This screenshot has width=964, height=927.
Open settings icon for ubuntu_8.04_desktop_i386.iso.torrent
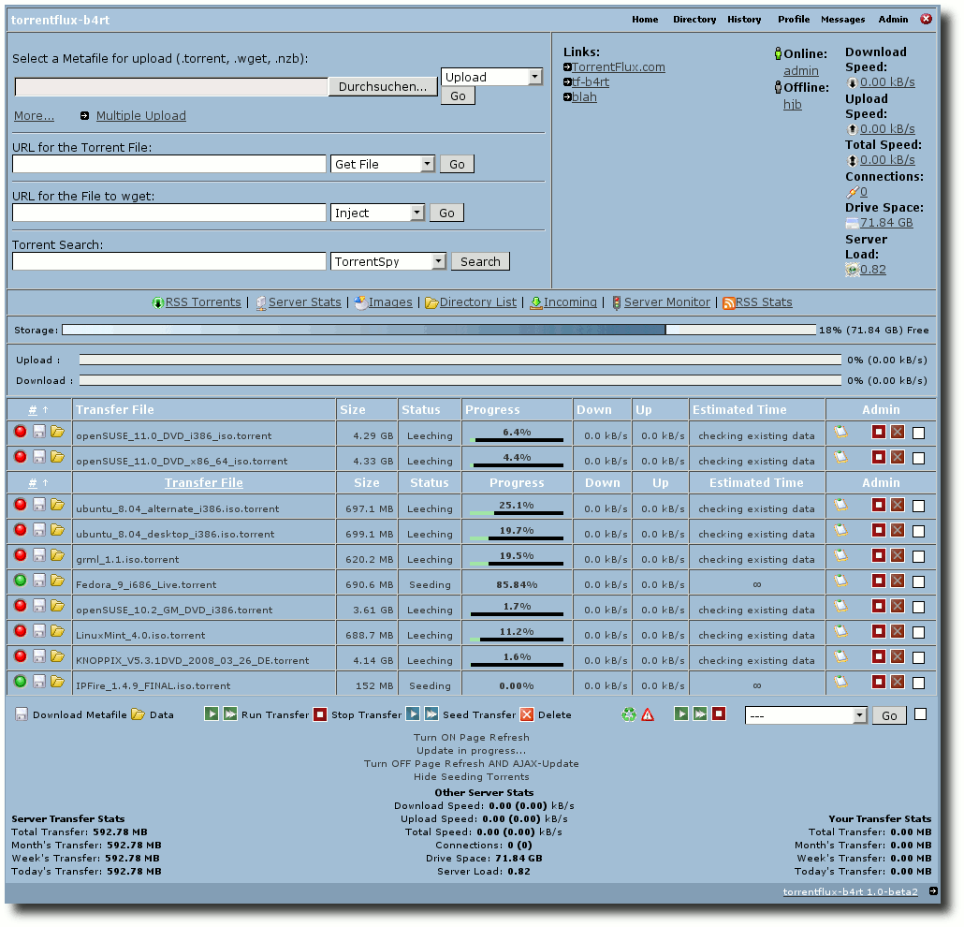(841, 530)
